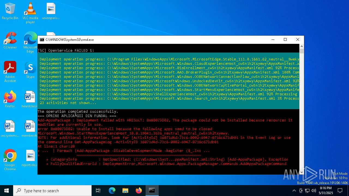Screen dimensions: 349x196
Task: Open Edge from the taskbar
Action: coord(112,191)
